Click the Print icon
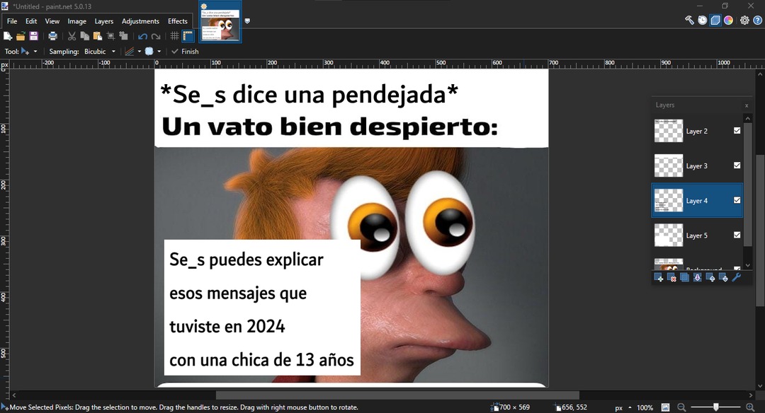 click(52, 36)
